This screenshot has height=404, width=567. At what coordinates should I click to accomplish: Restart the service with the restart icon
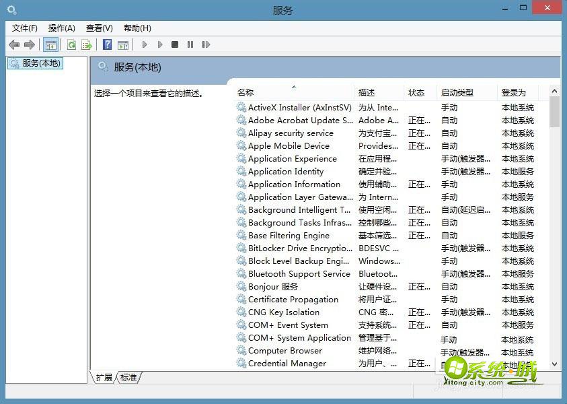coord(206,44)
